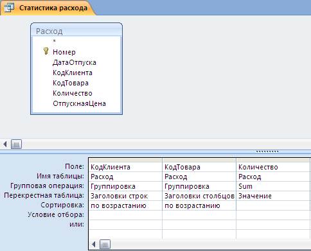Click left scroll arrow of upper pane
The width and height of the screenshot is (311, 251).
point(5,144)
